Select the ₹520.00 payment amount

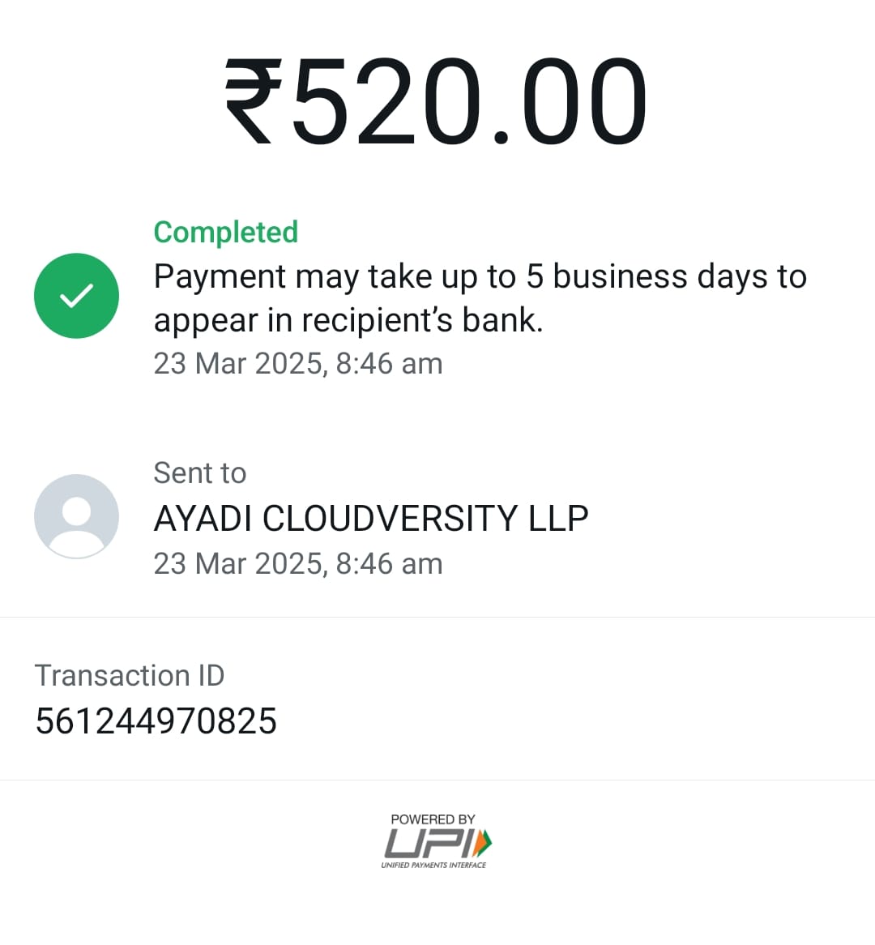pos(437,100)
